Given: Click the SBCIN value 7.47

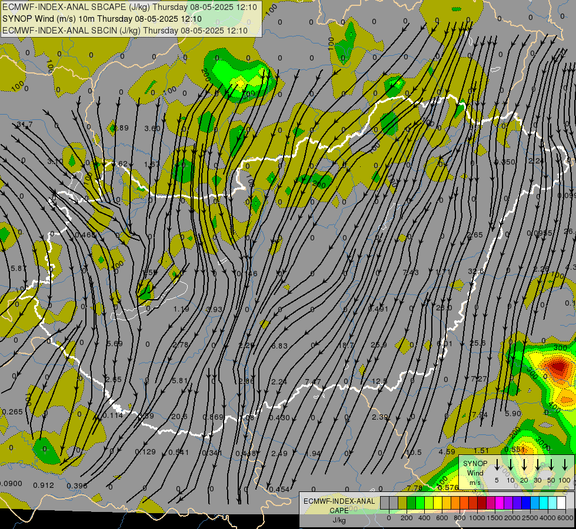Looking at the screenshot, I should pyautogui.click(x=313, y=382).
